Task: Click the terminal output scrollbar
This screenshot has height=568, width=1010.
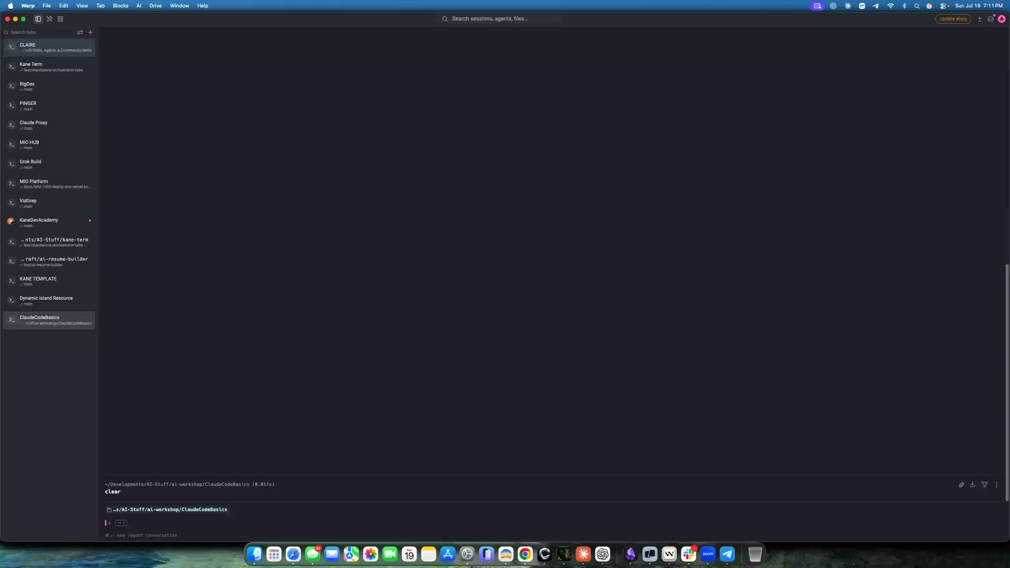Action: [1007, 383]
